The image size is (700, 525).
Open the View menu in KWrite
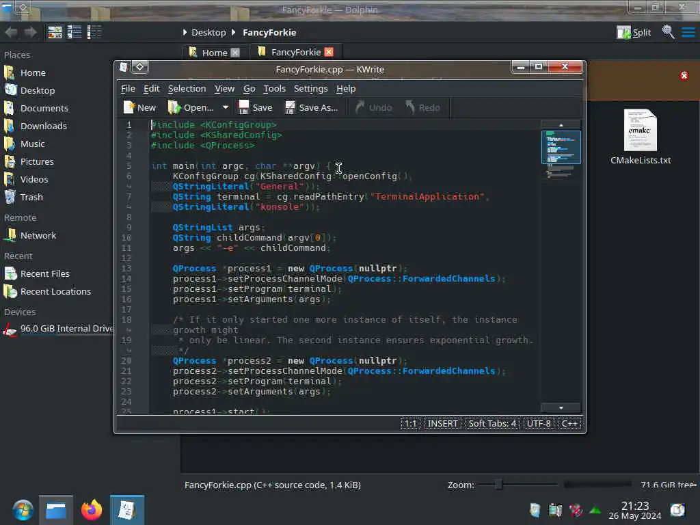click(x=224, y=88)
